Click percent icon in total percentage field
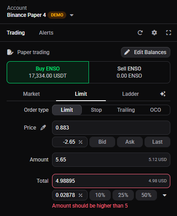 point(80,195)
